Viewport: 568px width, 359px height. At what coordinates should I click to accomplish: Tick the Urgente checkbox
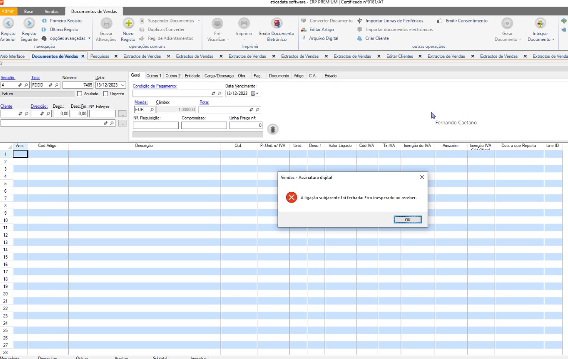[106, 94]
